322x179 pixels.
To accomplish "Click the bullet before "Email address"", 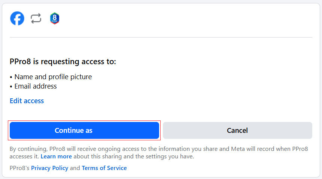I will tap(11, 87).
